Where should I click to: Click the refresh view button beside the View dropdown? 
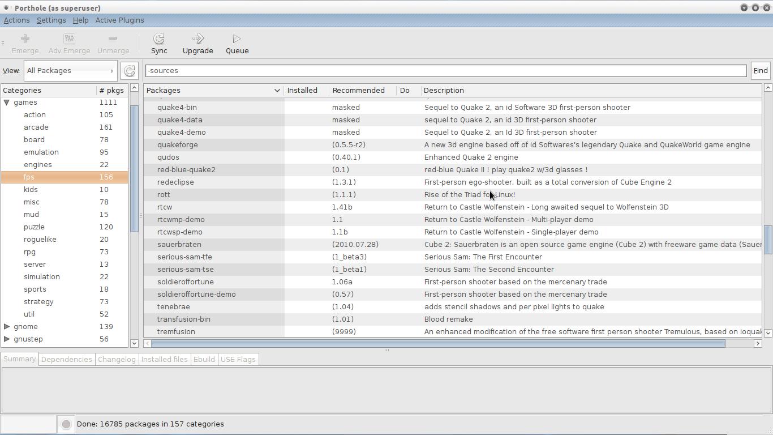[x=130, y=71]
